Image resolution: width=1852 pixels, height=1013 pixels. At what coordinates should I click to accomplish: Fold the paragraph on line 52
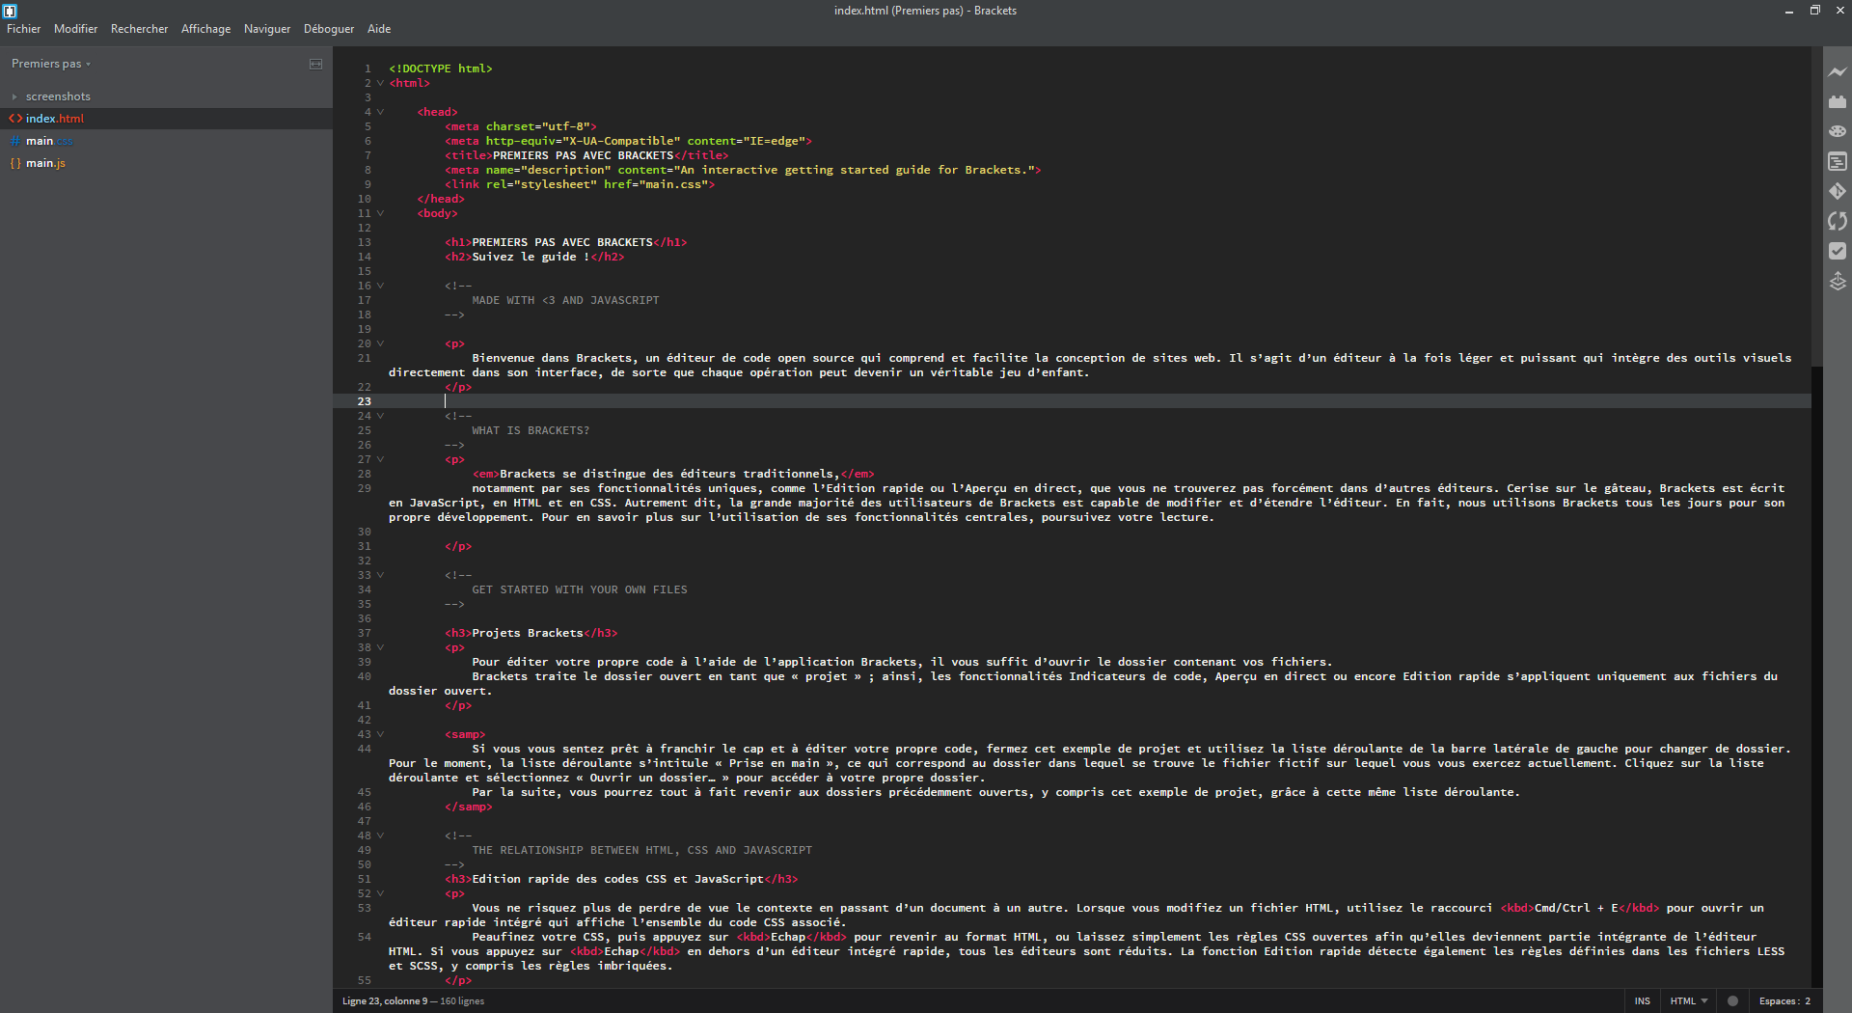pos(380,893)
